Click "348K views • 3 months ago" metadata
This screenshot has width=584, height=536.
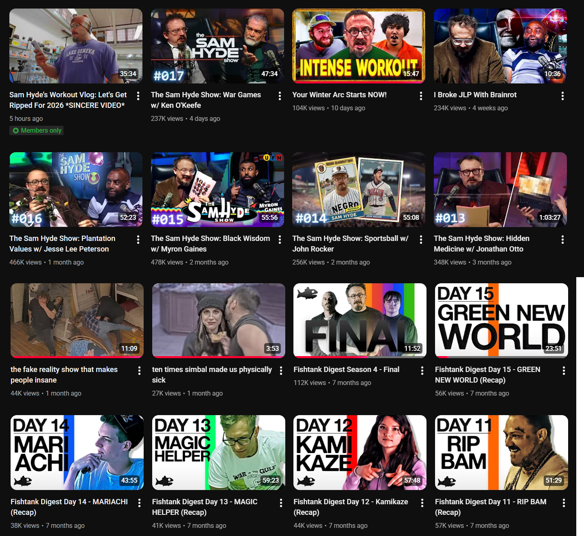[x=472, y=263]
